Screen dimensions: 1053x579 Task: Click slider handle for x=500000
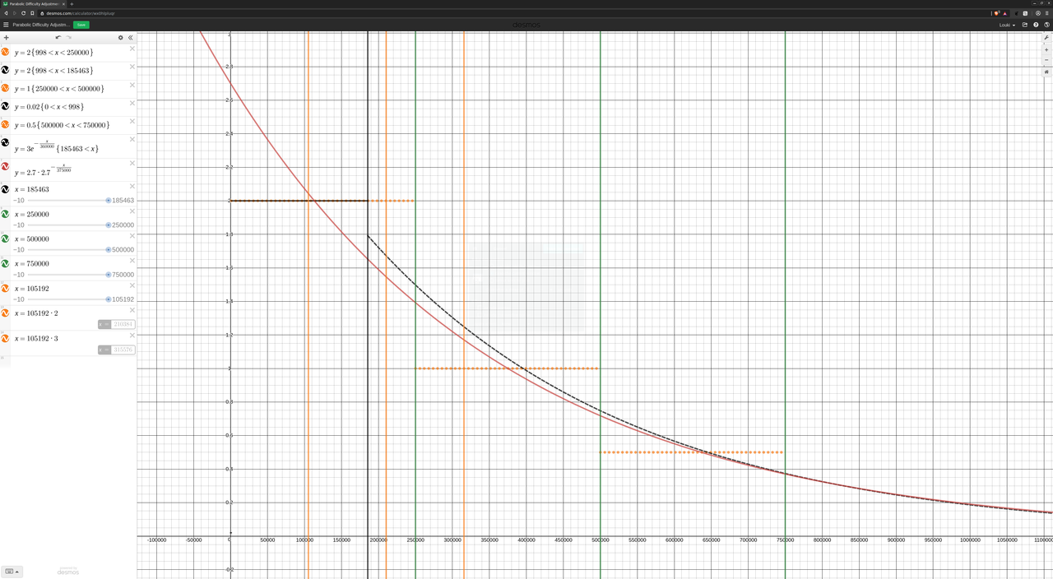tap(109, 249)
